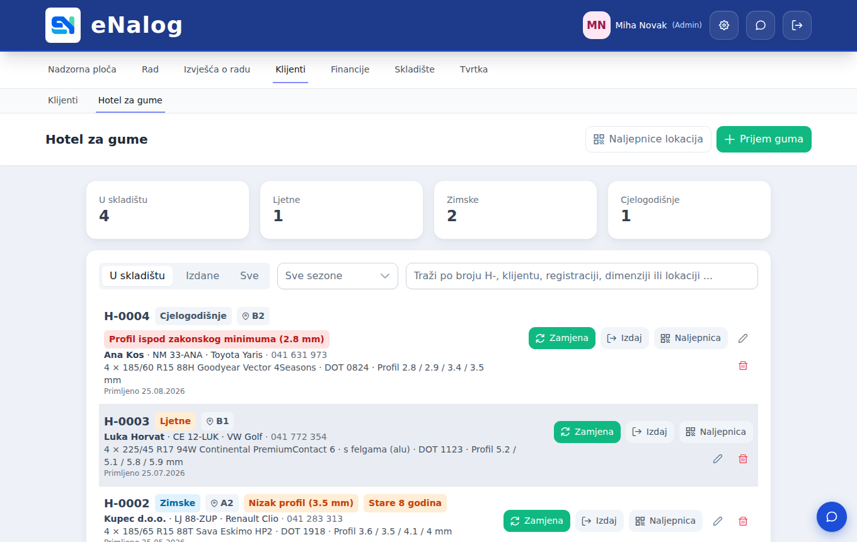The width and height of the screenshot is (857, 542).
Task: Click the eNalog logo icon
Action: pyautogui.click(x=63, y=25)
